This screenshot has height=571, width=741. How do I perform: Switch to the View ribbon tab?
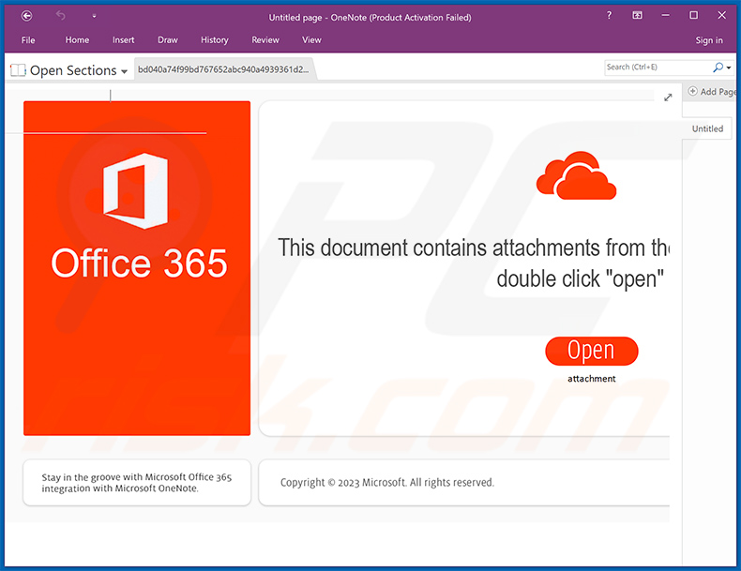[x=311, y=40]
